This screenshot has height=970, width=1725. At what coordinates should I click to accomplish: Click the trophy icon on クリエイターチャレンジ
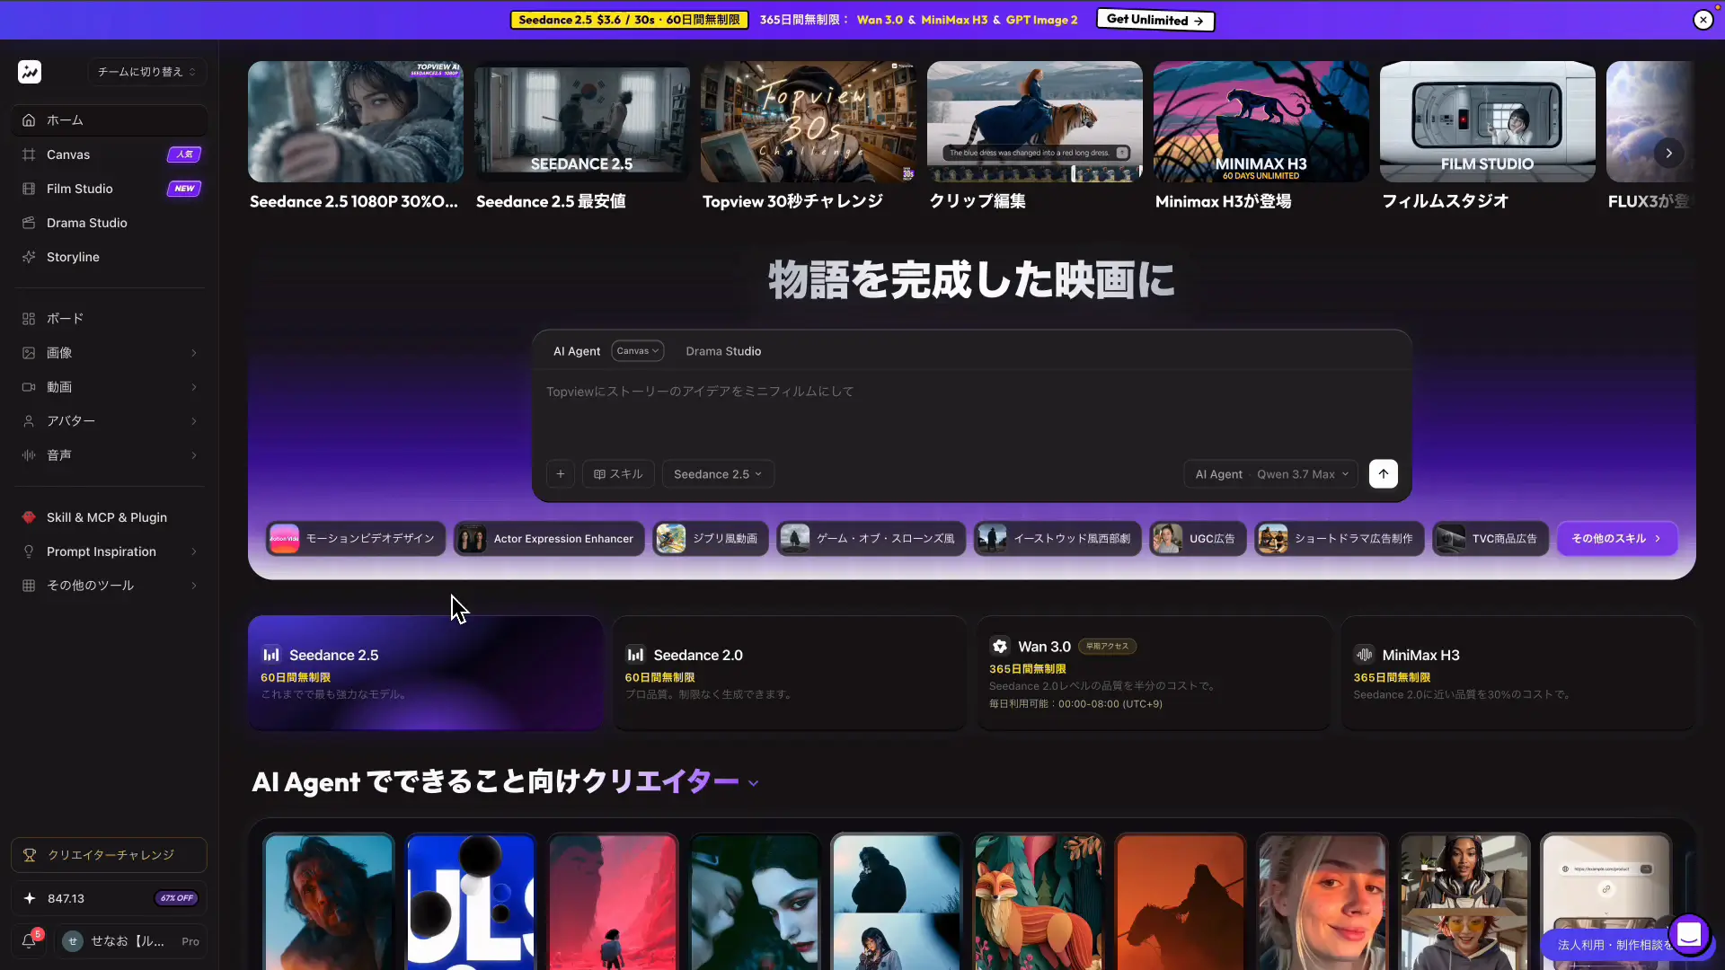30,855
